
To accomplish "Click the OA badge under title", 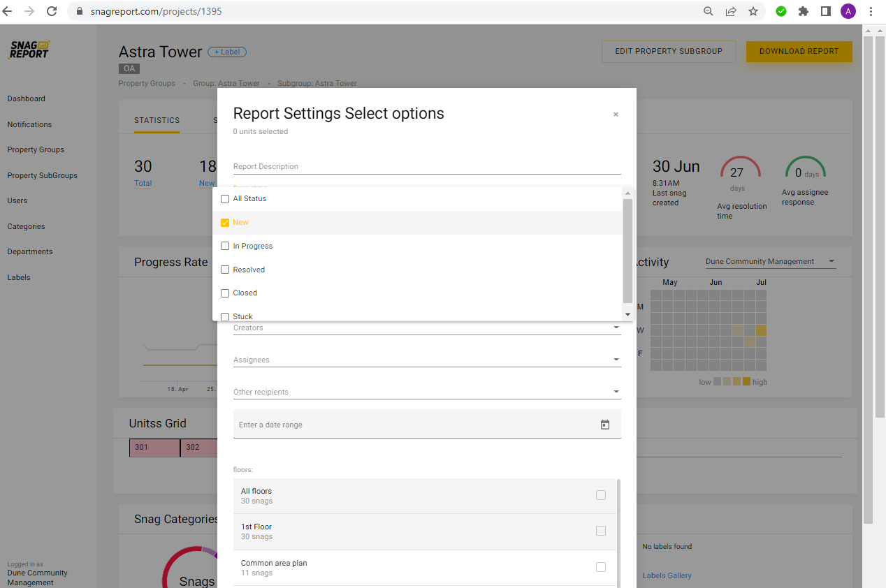I will [x=129, y=68].
